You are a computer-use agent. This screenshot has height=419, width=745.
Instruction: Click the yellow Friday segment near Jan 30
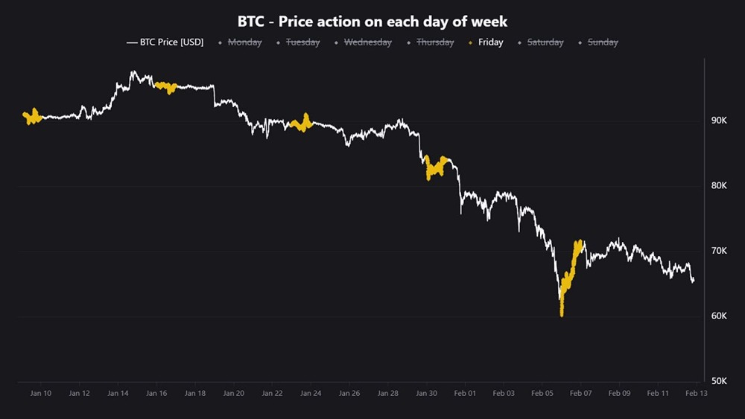435,167
